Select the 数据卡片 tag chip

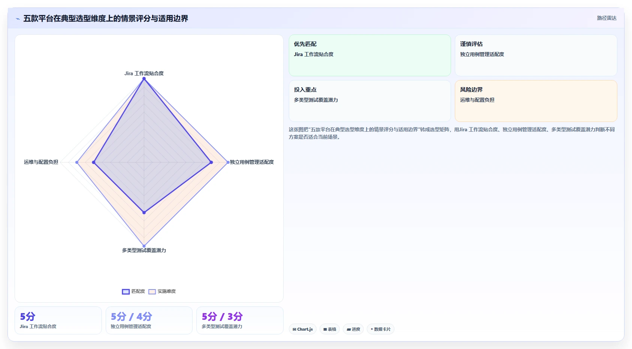(x=380, y=329)
